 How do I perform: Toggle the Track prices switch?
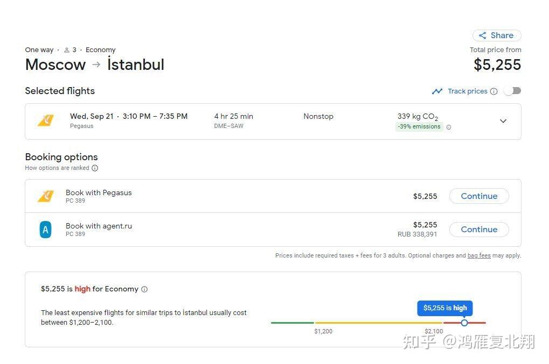512,91
